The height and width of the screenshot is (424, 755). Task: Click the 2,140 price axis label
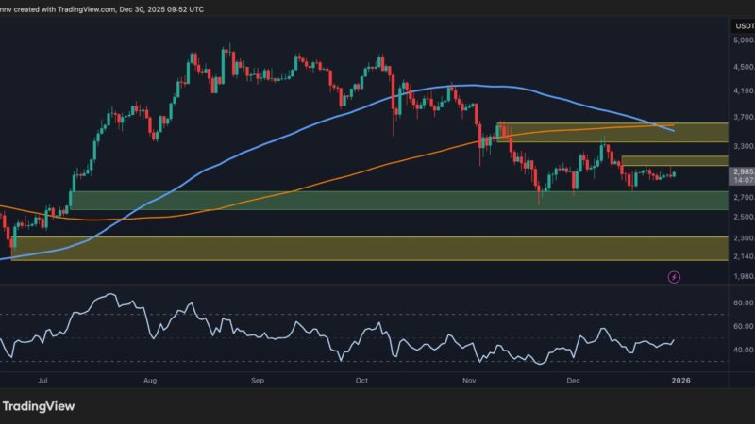[x=744, y=256]
